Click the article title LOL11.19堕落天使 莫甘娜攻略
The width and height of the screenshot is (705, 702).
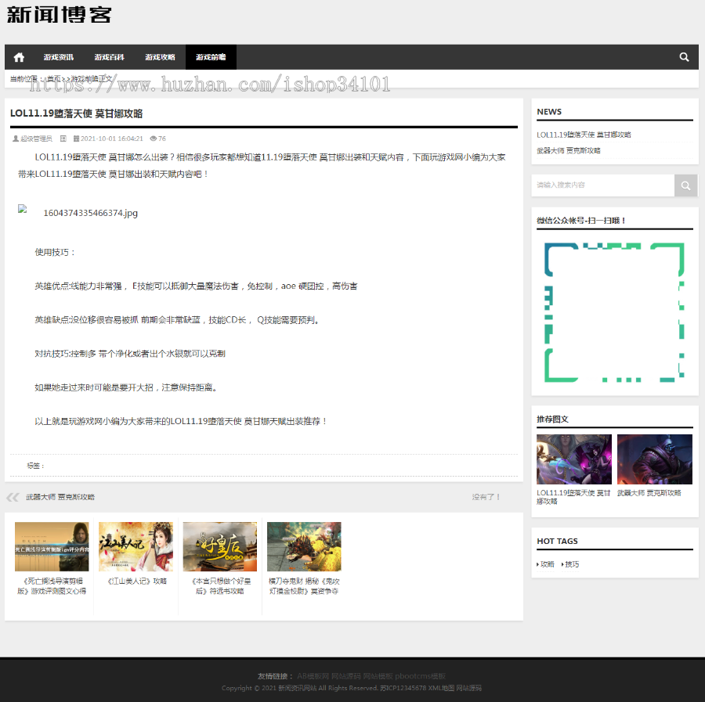tap(77, 113)
